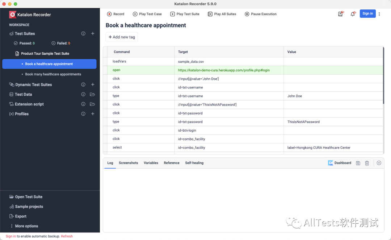The height and width of the screenshot is (240, 391).
Task: Open the notifications bell icon
Action: (353, 14)
